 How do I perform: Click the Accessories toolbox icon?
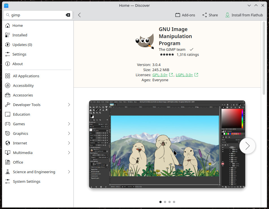(8, 95)
